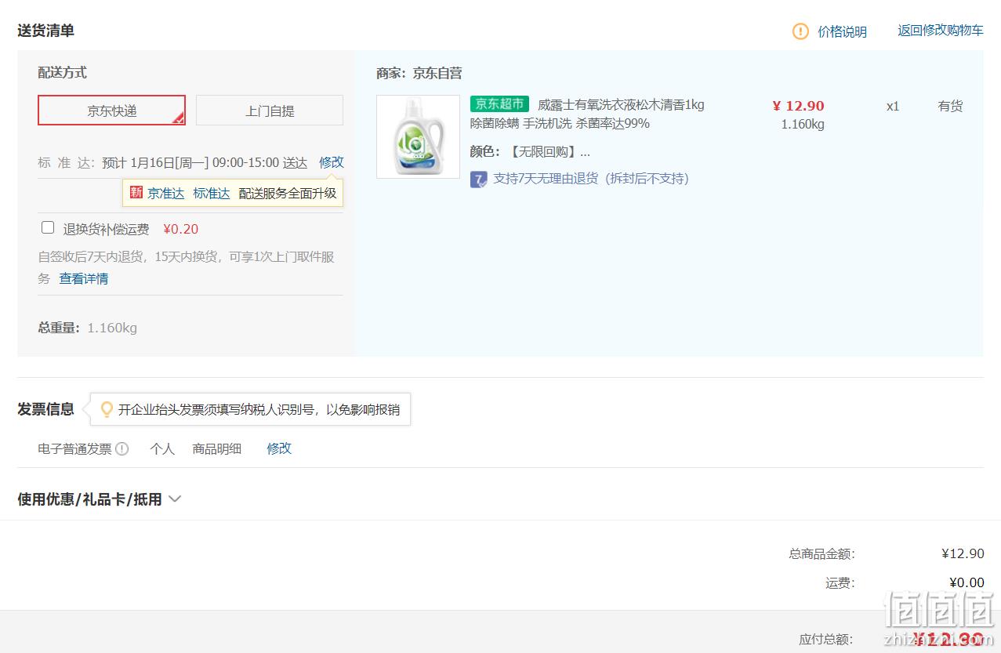Return to cart via 返回修改购物车
The width and height of the screenshot is (1001, 653).
[941, 31]
